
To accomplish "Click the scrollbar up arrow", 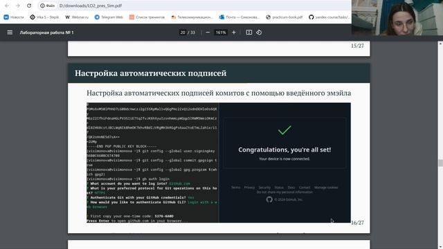I will click(440, 44).
